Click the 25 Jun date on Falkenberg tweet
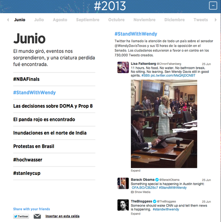This screenshot has width=221, height=222. click(x=206, y=64)
